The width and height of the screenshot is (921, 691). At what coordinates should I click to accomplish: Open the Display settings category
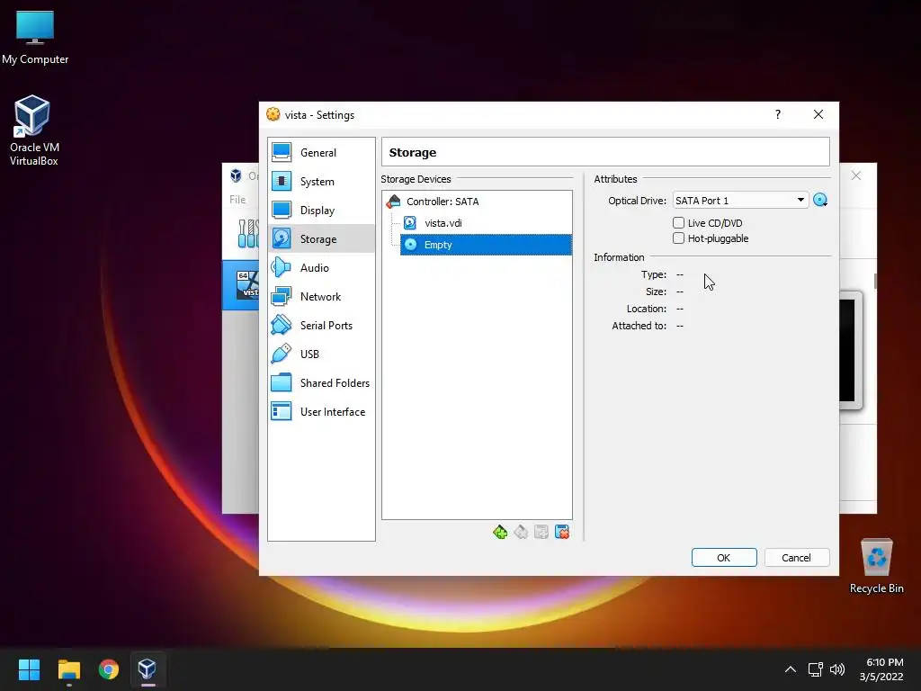click(321, 211)
